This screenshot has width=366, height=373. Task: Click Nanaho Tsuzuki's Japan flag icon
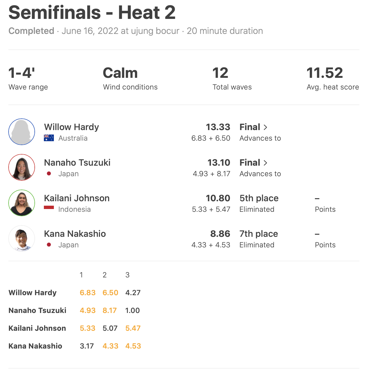(x=49, y=174)
